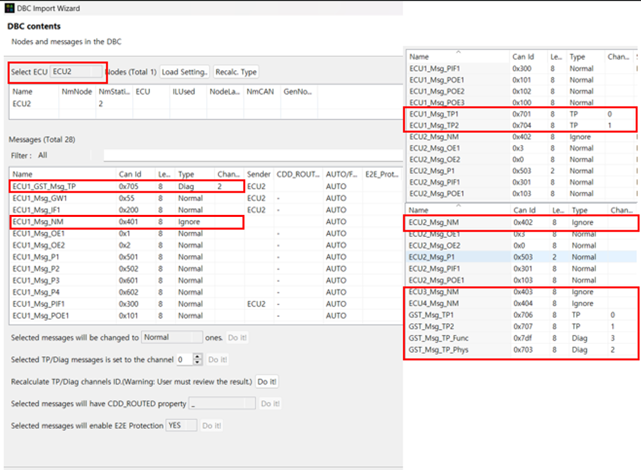Open the CDD_ROUTED property dropdown
The height and width of the screenshot is (470, 641).
point(222,404)
